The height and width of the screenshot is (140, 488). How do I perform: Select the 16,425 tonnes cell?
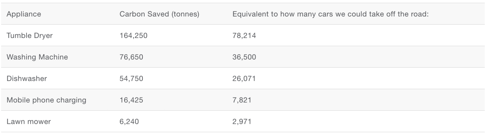(131, 100)
